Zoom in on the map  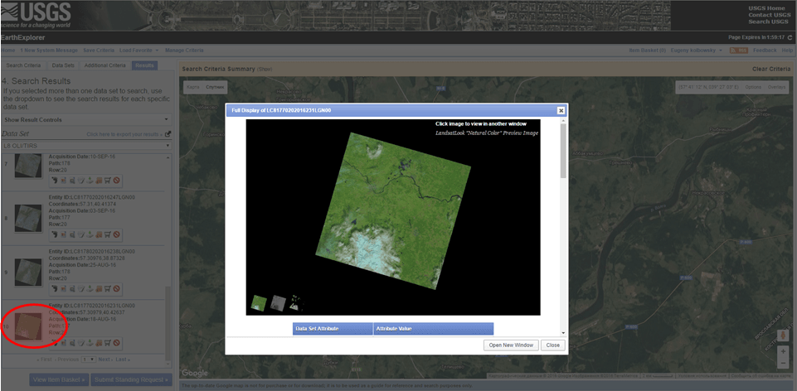[782, 350]
